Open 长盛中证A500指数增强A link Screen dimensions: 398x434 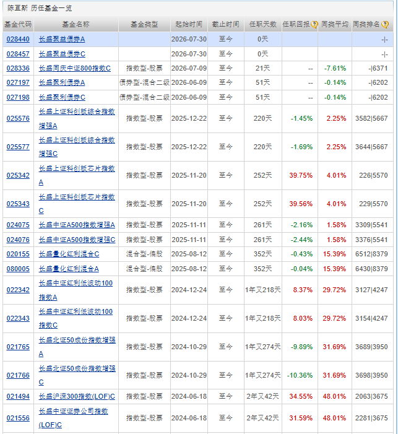pyautogui.click(x=77, y=225)
